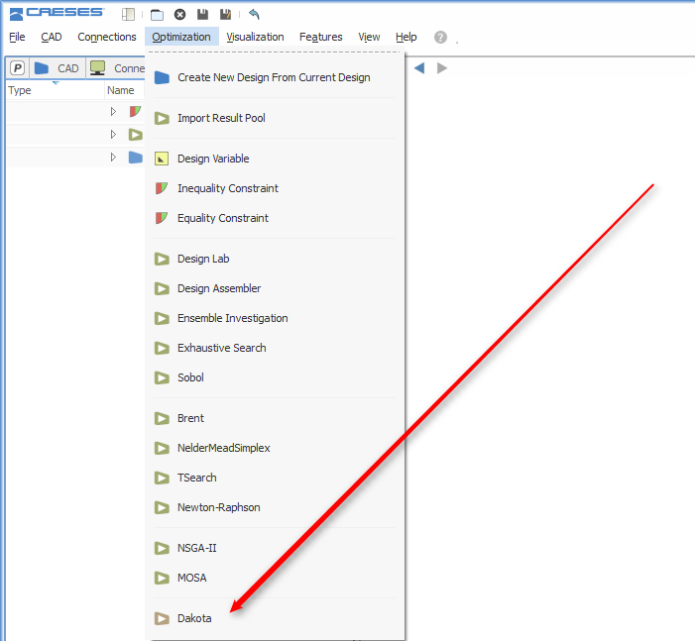The height and width of the screenshot is (641, 695).
Task: Tear off menu via dashed line
Action: tap(275, 53)
